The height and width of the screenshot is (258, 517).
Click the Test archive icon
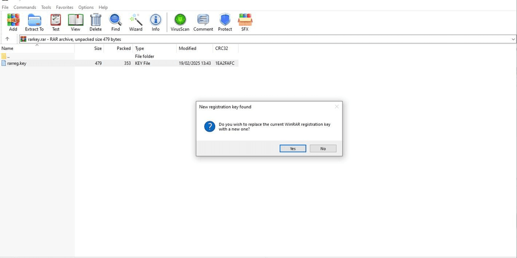[x=56, y=22]
